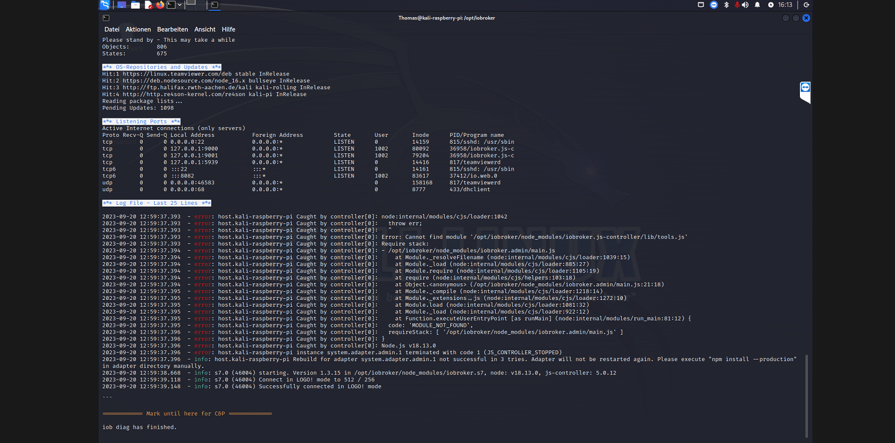Viewport: 895px width, 443px height.
Task: Launch the text editor panel icon
Action: (x=148, y=5)
